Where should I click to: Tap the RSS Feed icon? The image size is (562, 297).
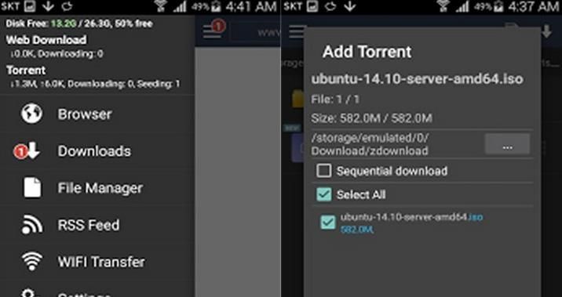coord(32,224)
